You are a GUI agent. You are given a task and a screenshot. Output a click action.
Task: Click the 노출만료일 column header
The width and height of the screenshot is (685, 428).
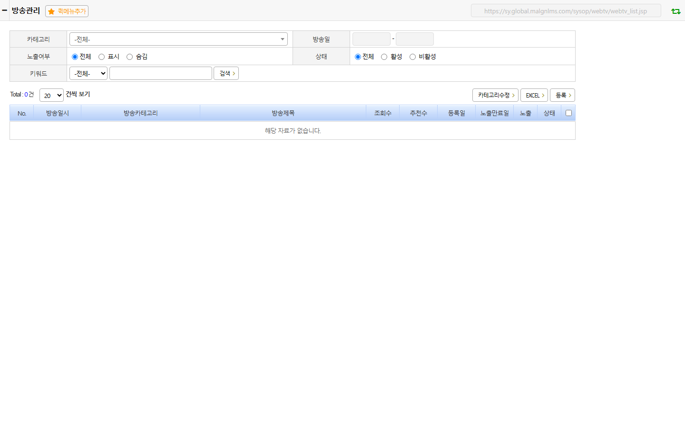point(495,113)
